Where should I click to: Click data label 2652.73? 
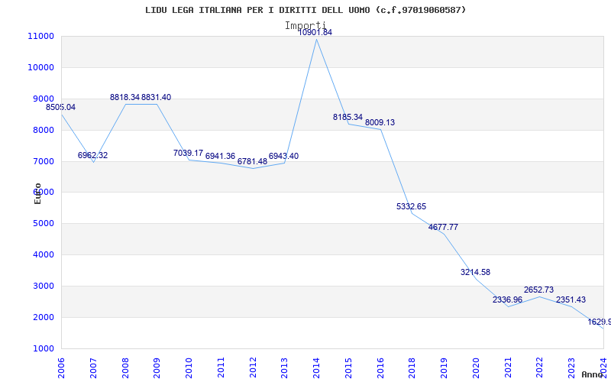[538, 290]
